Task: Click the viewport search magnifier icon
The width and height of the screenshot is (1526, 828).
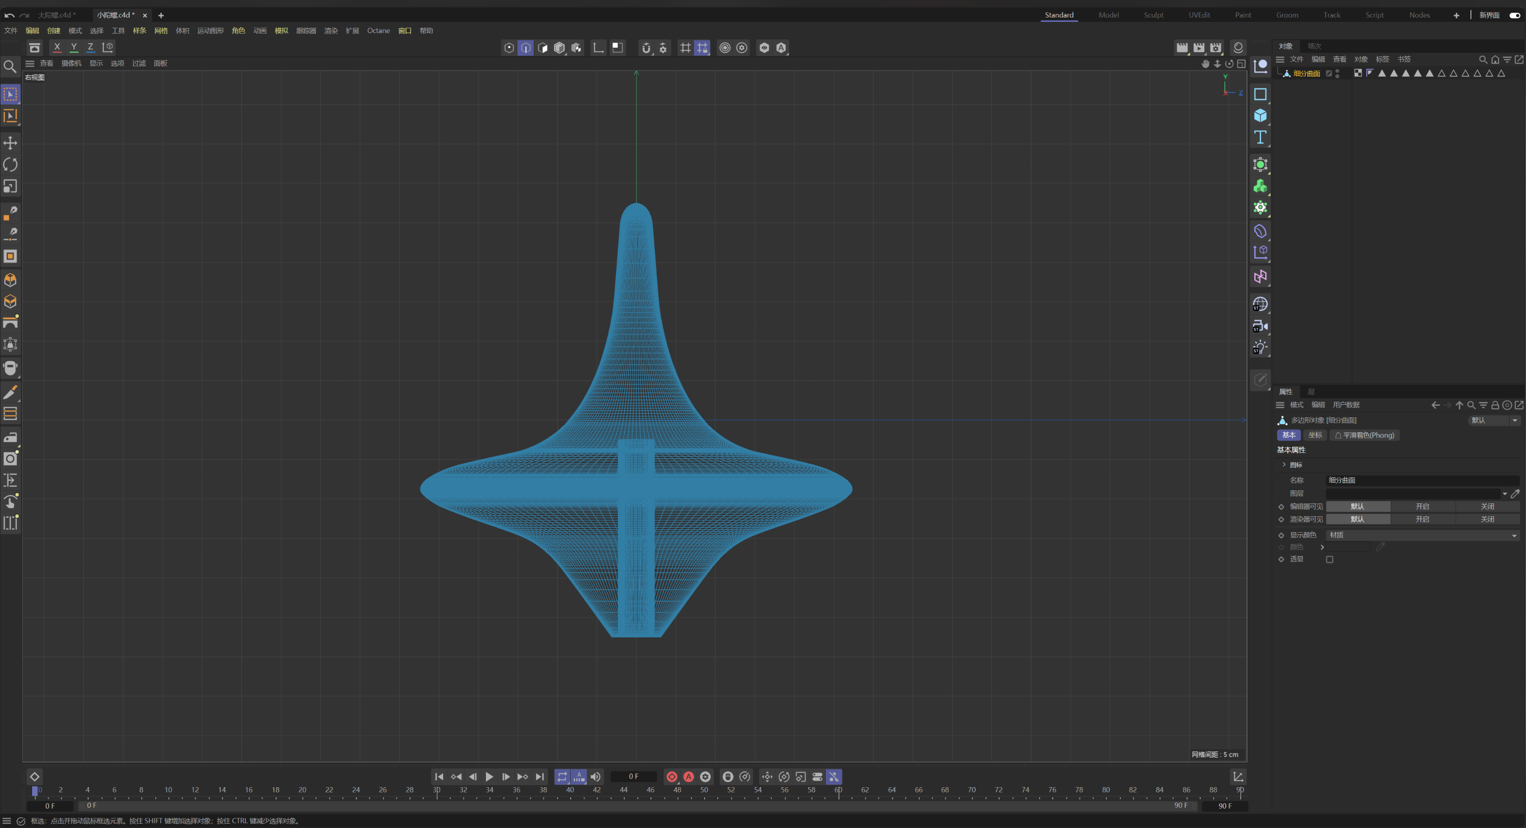Action: point(10,66)
